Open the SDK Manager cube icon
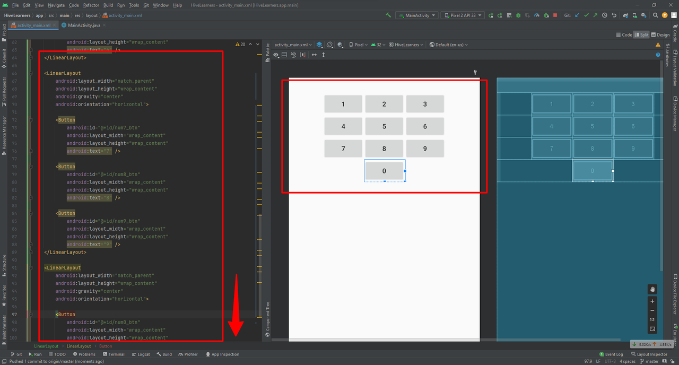The width and height of the screenshot is (679, 365). coord(645,15)
